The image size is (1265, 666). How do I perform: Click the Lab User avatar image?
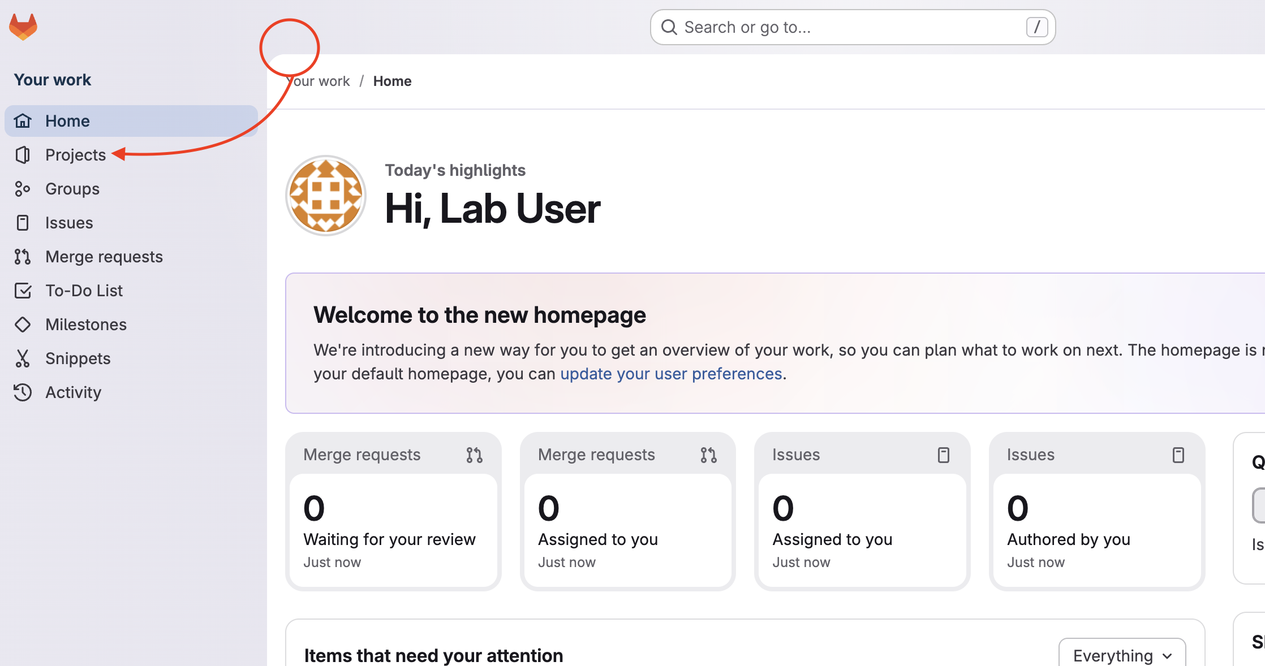[x=326, y=196]
